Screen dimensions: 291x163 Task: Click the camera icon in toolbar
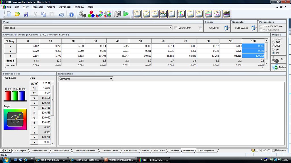117,14
